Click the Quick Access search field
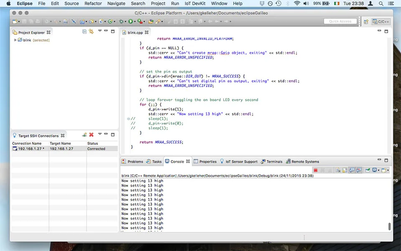 tap(340, 21)
